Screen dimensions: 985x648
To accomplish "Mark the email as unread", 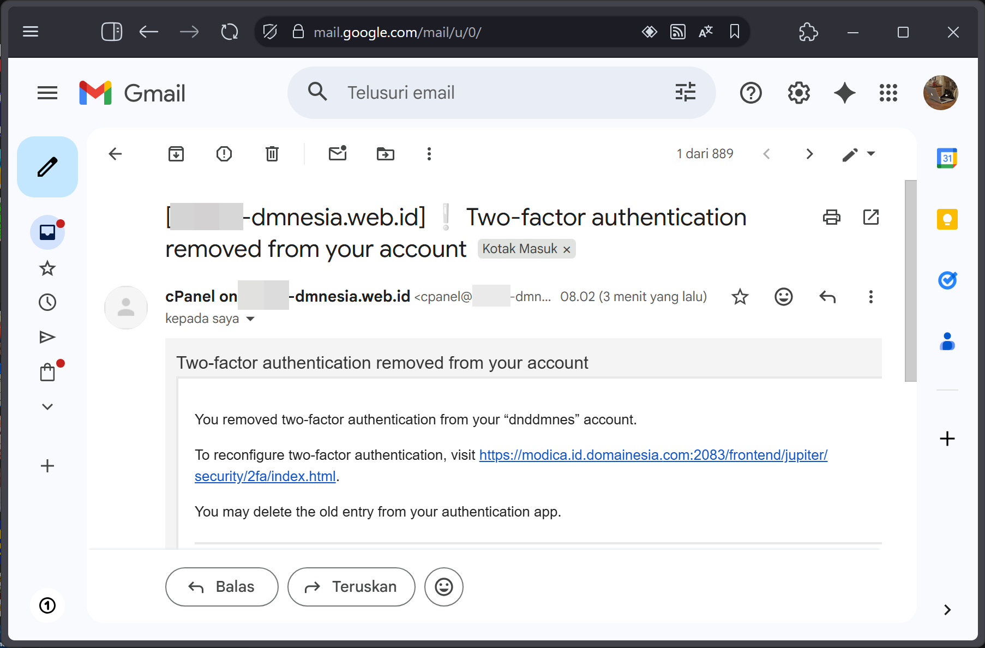I will click(x=338, y=153).
